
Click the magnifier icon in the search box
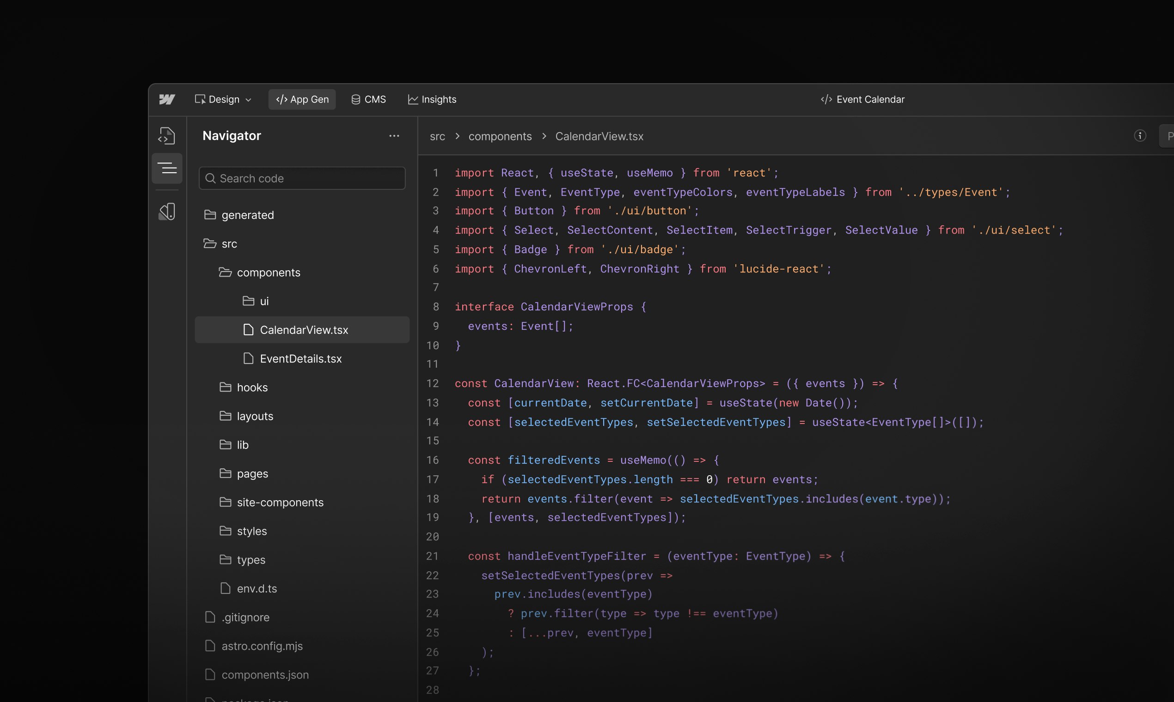pyautogui.click(x=210, y=178)
